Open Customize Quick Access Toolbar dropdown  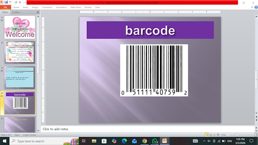click(25, 2)
